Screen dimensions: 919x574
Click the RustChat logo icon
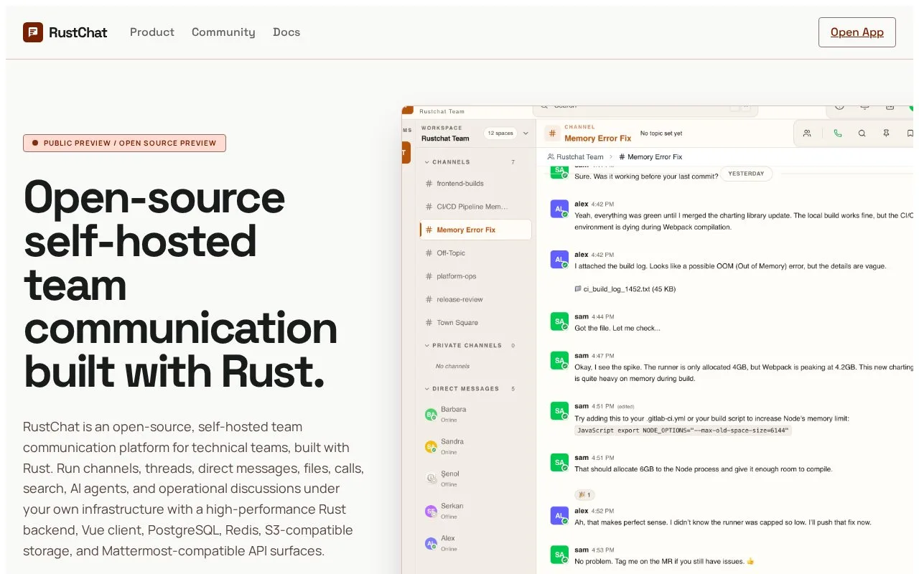tap(33, 32)
